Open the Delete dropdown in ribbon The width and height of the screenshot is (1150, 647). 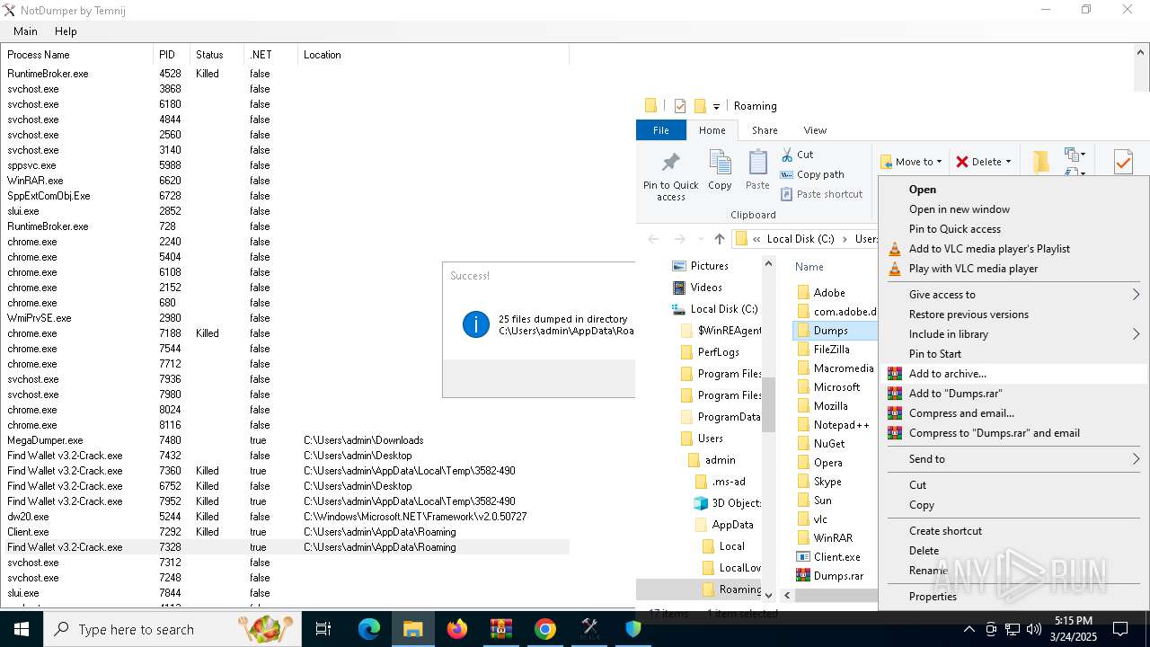[983, 162]
